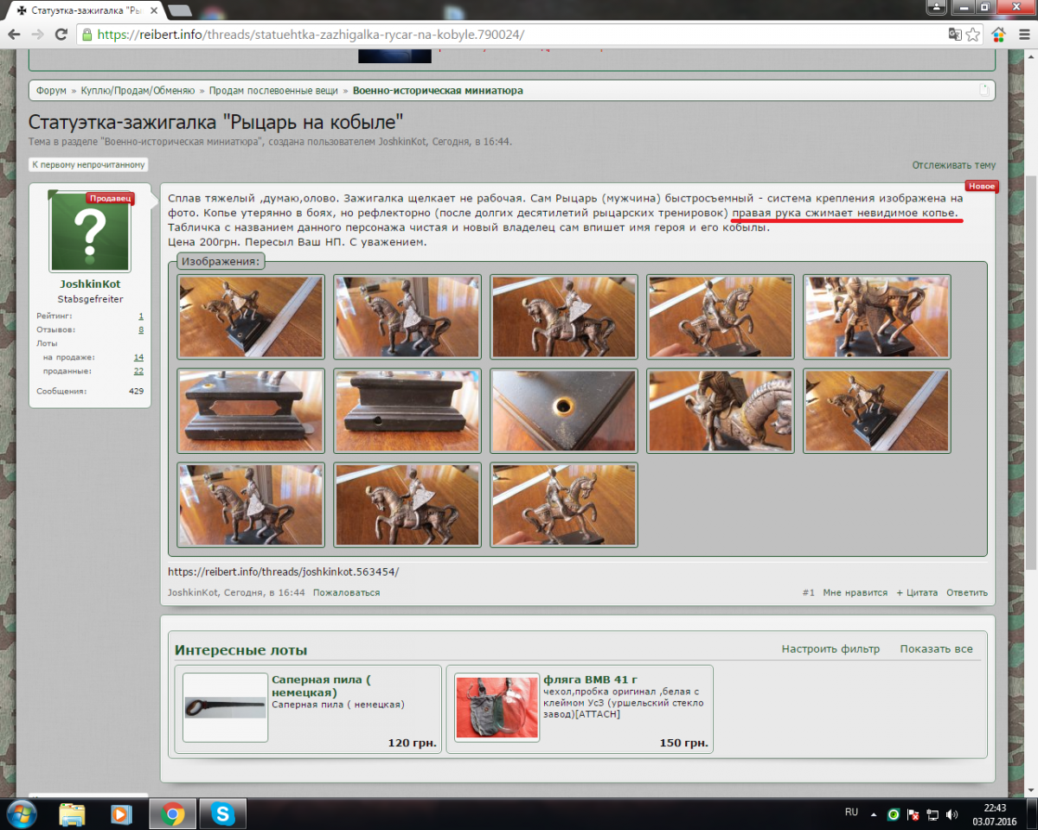Open a new browser tab
Image resolution: width=1038 pixels, height=830 pixels.
181,10
